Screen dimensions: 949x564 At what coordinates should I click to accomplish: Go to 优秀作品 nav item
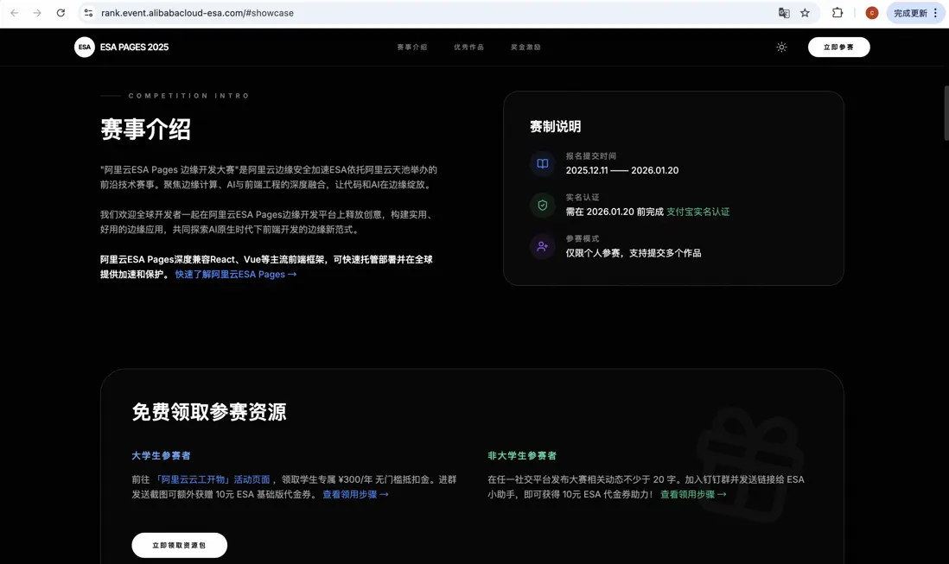pyautogui.click(x=469, y=48)
